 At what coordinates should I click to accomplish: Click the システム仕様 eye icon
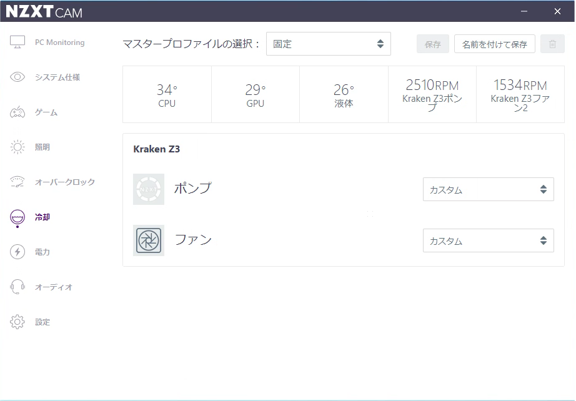(x=17, y=77)
